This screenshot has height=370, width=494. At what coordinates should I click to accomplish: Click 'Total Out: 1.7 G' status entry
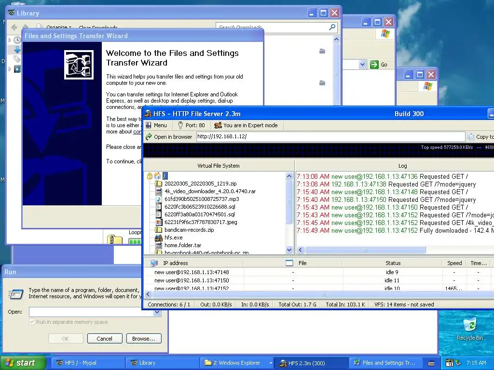[297, 304]
